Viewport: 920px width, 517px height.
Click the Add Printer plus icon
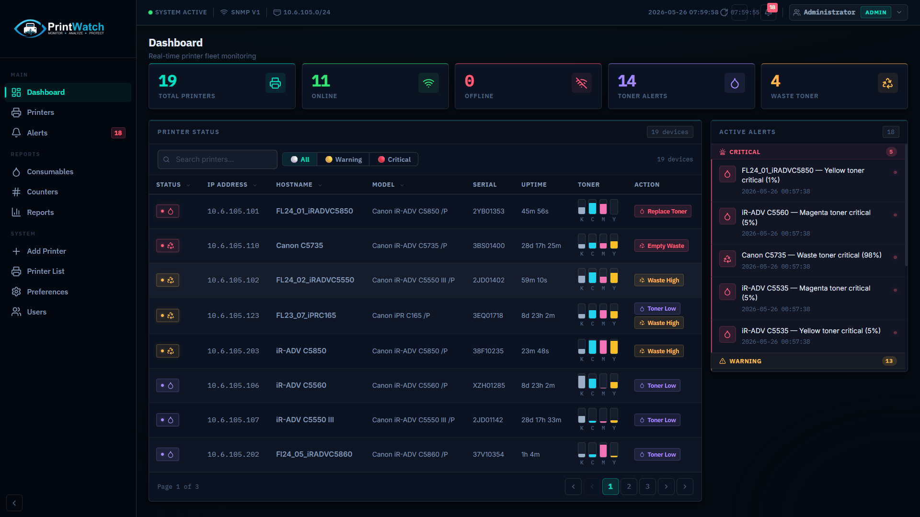tap(16, 251)
